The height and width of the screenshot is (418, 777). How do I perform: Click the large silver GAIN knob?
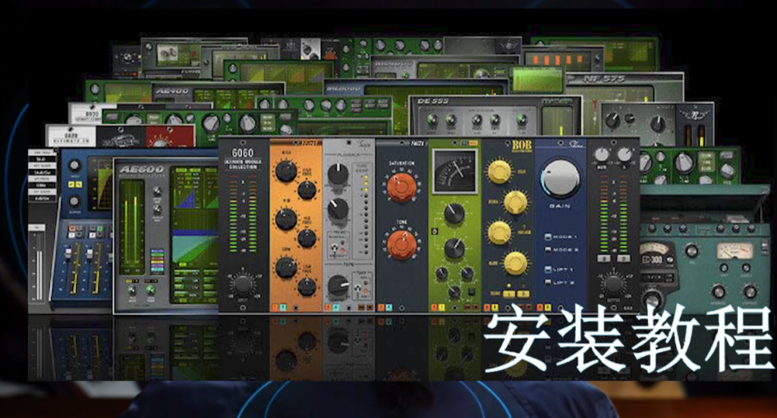click(x=561, y=179)
